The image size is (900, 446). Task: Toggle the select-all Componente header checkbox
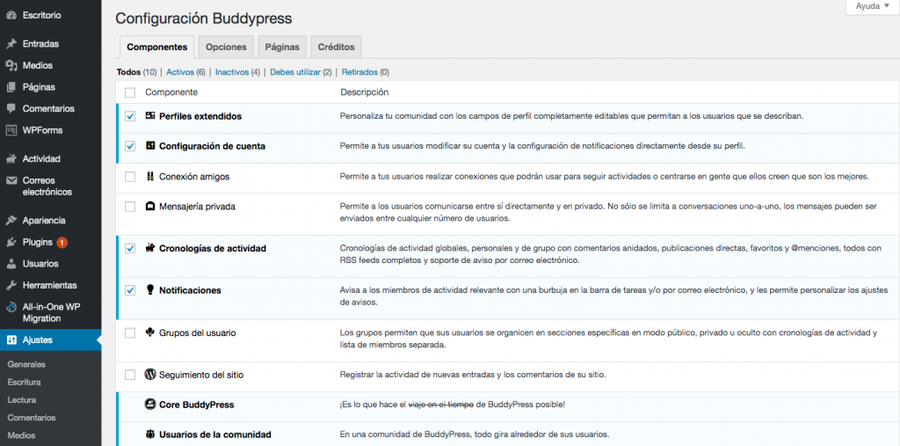tap(130, 92)
